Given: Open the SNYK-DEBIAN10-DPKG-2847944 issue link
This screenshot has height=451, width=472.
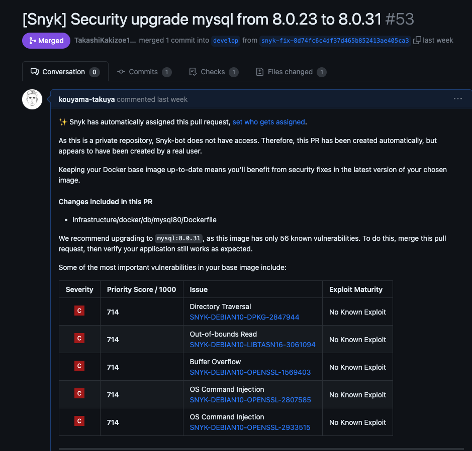Looking at the screenshot, I should pyautogui.click(x=244, y=317).
